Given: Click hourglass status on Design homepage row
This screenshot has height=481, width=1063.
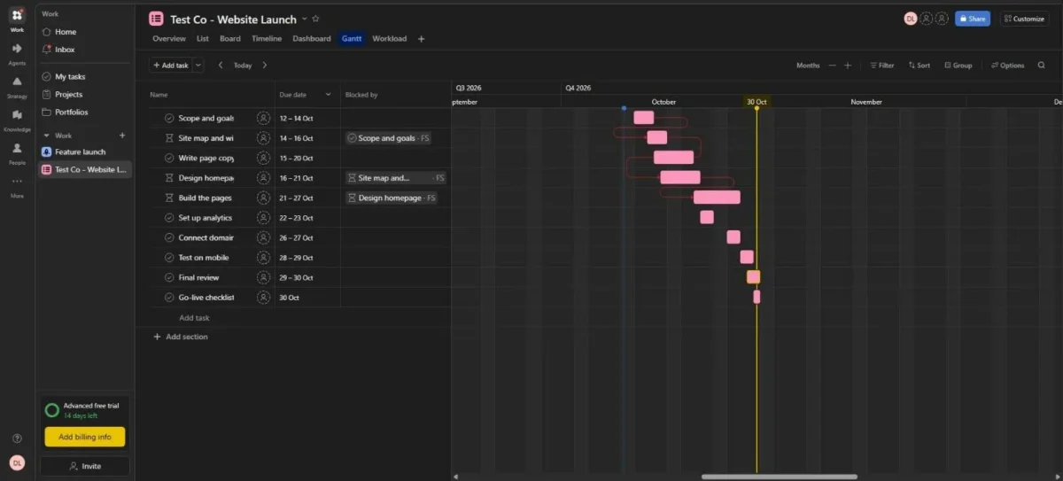Looking at the screenshot, I should pyautogui.click(x=169, y=178).
